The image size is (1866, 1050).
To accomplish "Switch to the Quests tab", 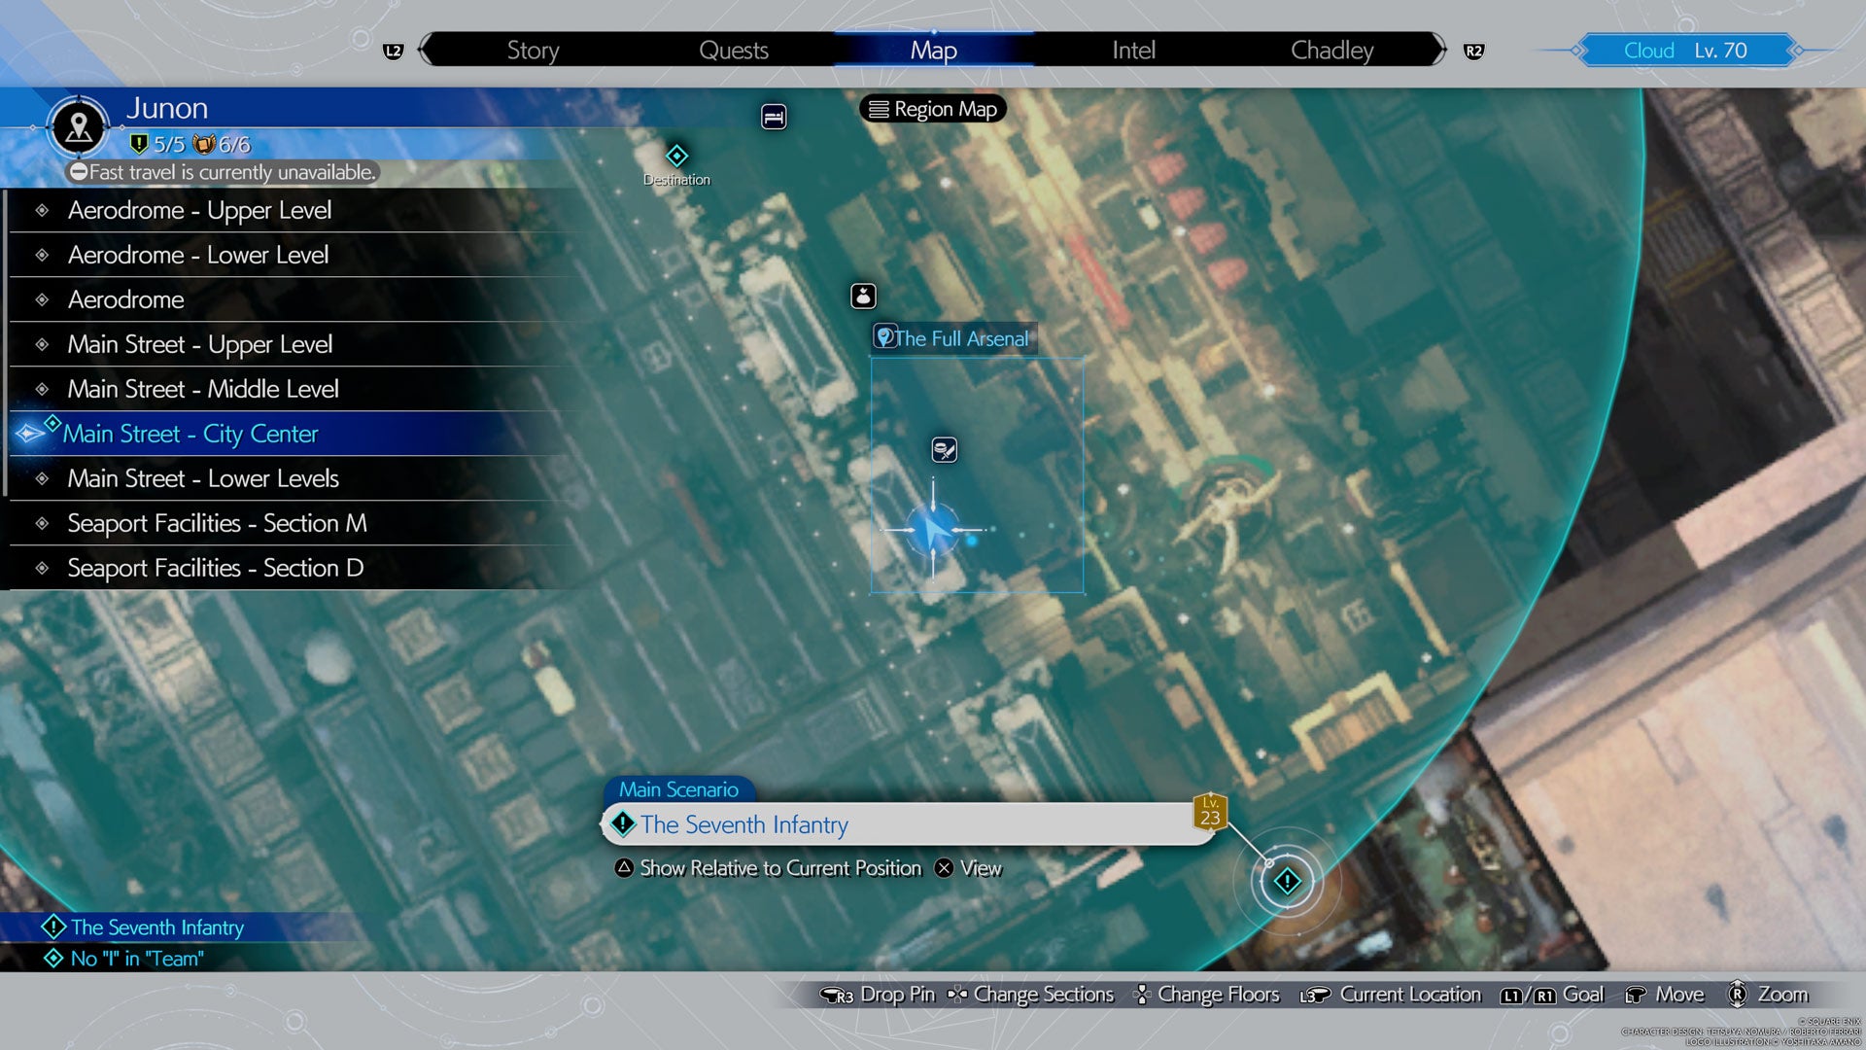I will coord(734,51).
